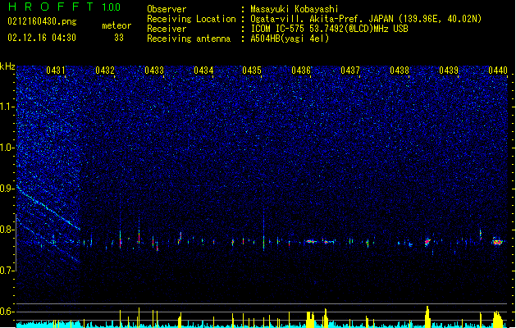Click the 0432 time marker
The height and width of the screenshot is (328, 516).
click(x=105, y=71)
